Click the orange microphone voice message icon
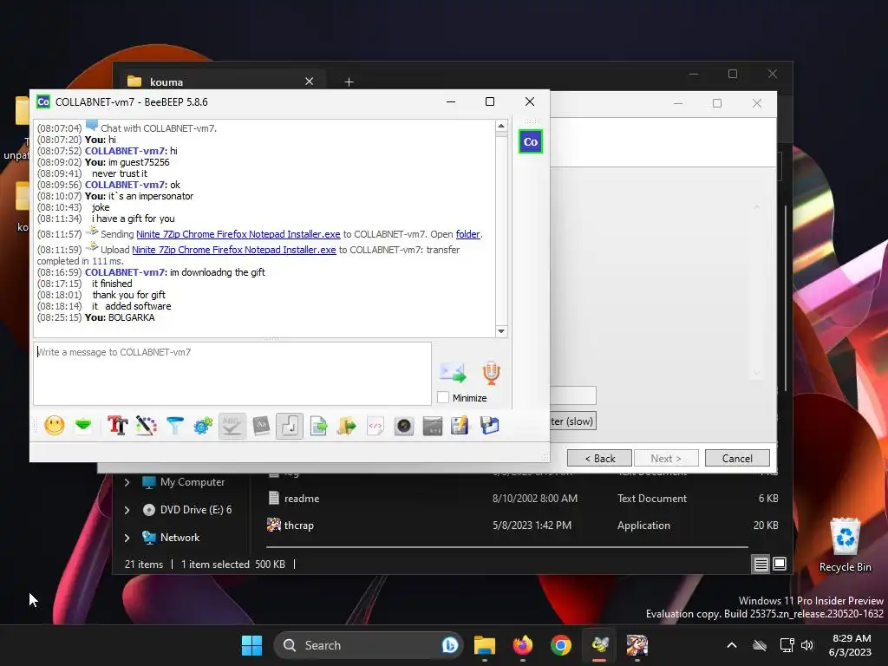 491,373
